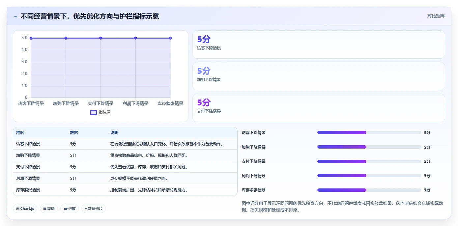
Task: Select the 库存紧张情景 cell in the table
Action: [28, 190]
